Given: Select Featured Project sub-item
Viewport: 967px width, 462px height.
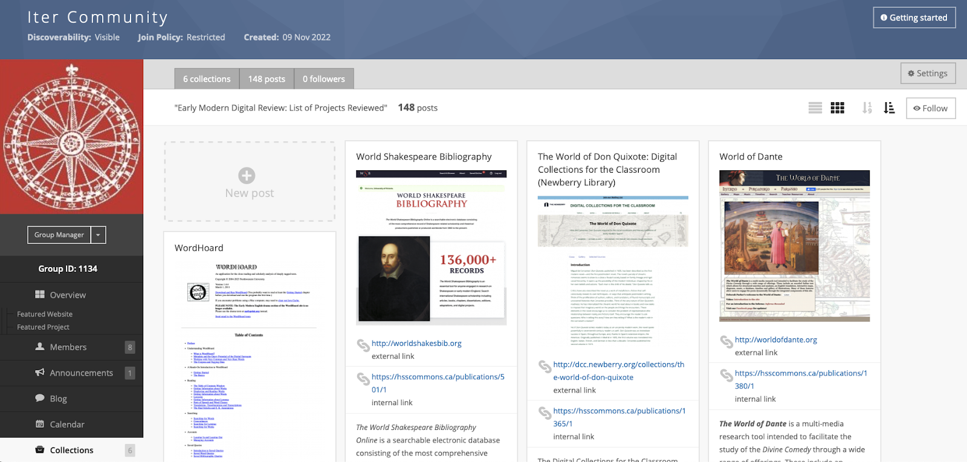Looking at the screenshot, I should pos(43,327).
